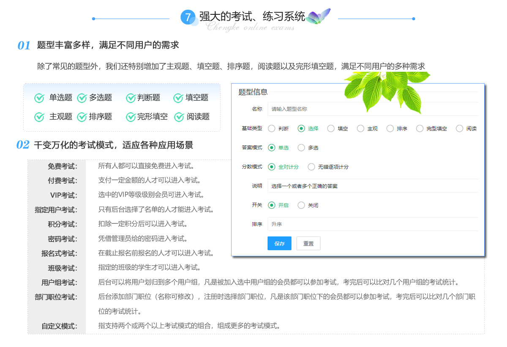This screenshot has height=347, width=507.
Task: Select the 判断 base type radio button
Action: (x=272, y=129)
